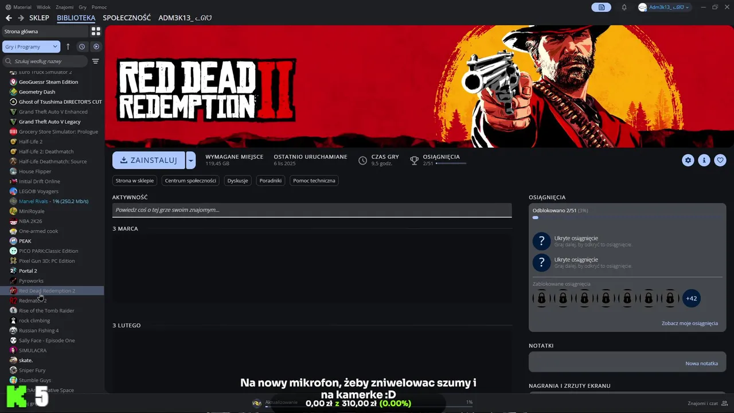Viewport: 734px width, 413px height.
Task: Open the Material menu
Action: 22,7
